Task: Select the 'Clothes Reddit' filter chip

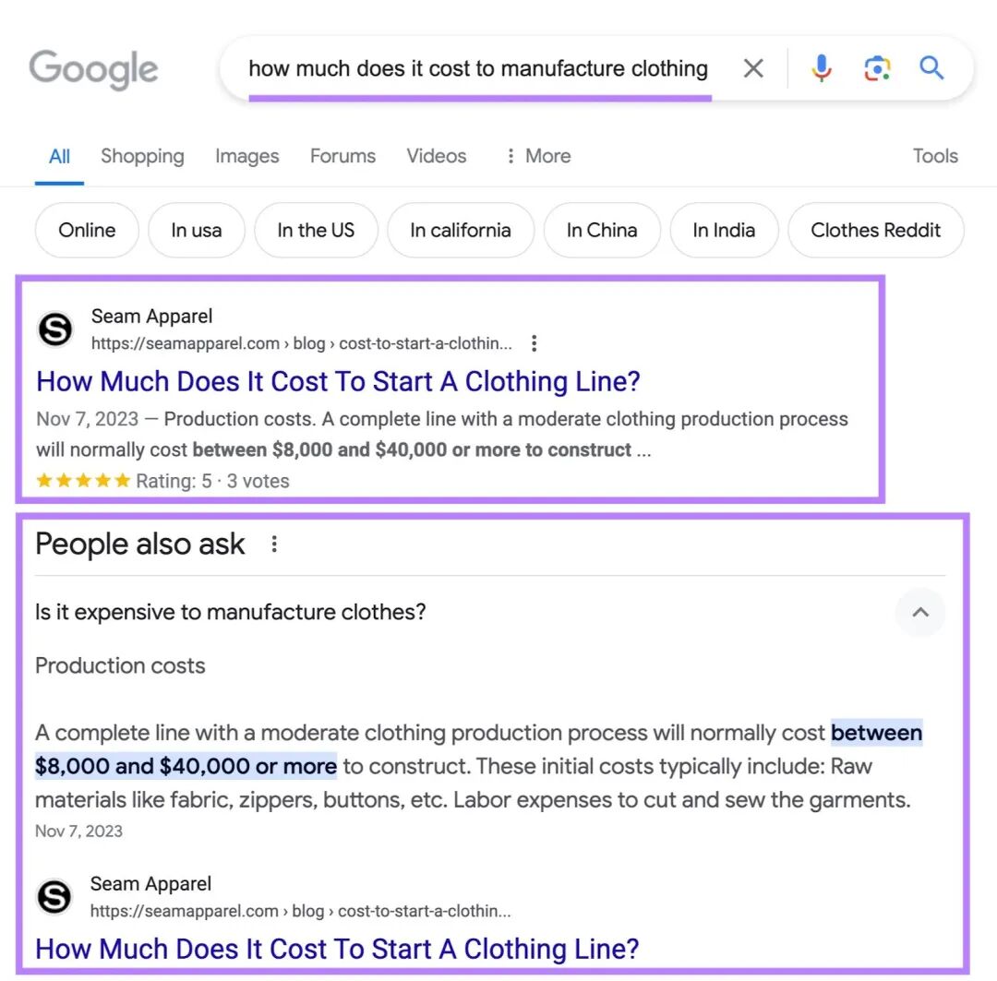Action: [x=875, y=230]
